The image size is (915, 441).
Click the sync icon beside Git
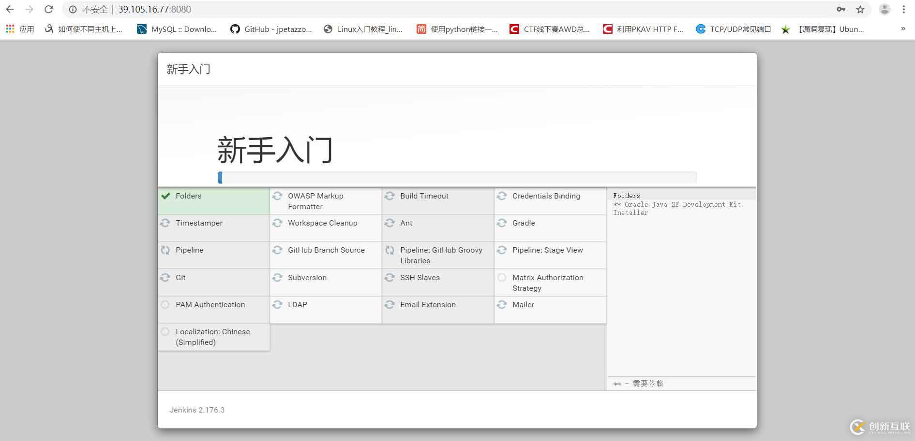pyautogui.click(x=165, y=277)
